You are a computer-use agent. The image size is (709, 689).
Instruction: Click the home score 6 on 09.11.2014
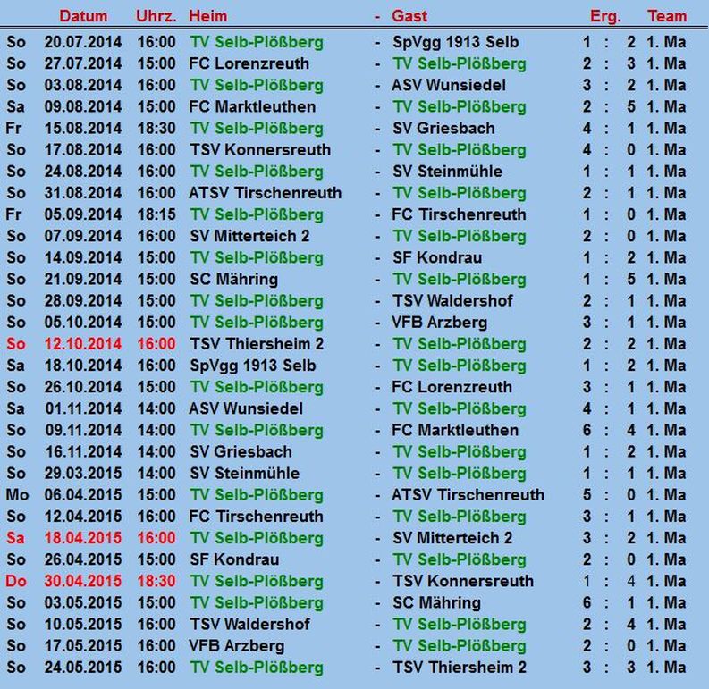click(x=587, y=430)
